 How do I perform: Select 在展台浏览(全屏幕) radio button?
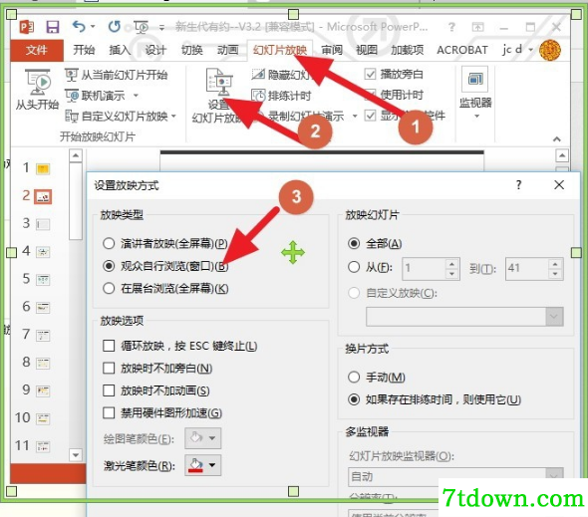[109, 288]
